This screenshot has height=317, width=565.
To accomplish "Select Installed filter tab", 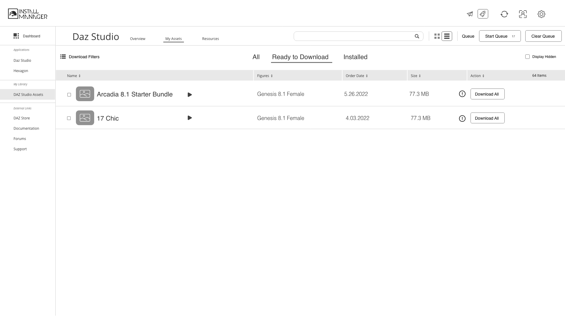I will pos(355,57).
